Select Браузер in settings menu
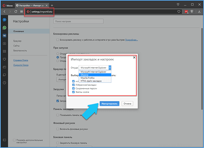Screen dimensions: 204x148 tap(17, 41)
